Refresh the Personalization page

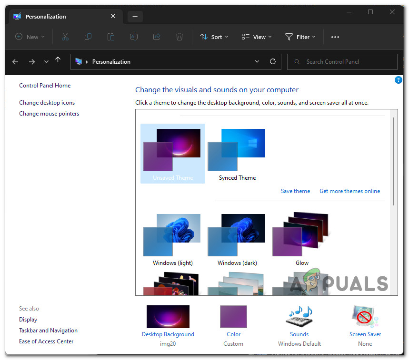273,61
